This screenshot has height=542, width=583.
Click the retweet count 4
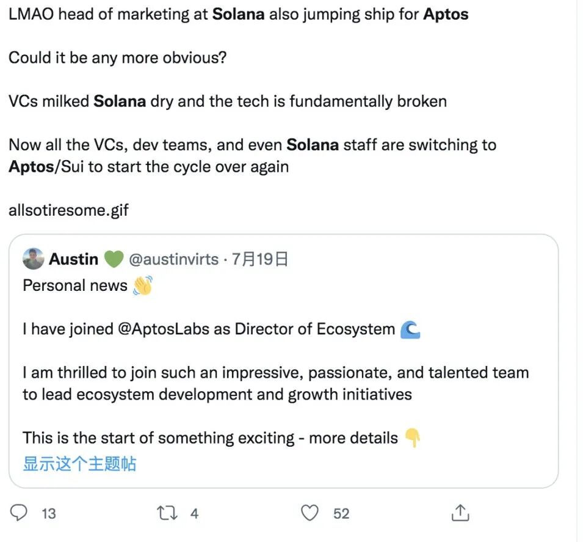[194, 513]
